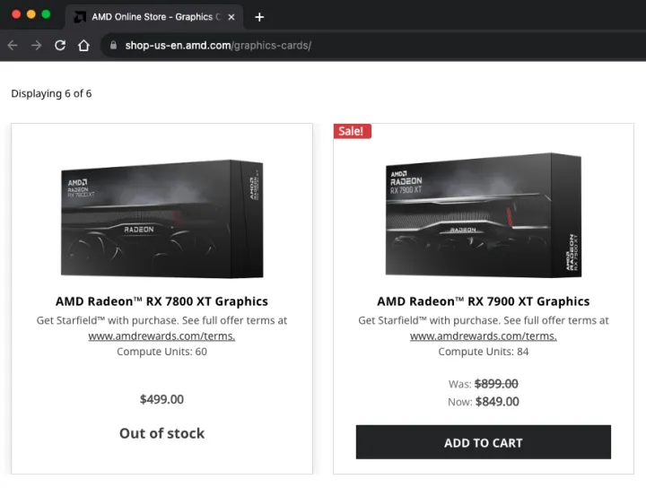Open a new tab with the plus icon

[x=259, y=17]
